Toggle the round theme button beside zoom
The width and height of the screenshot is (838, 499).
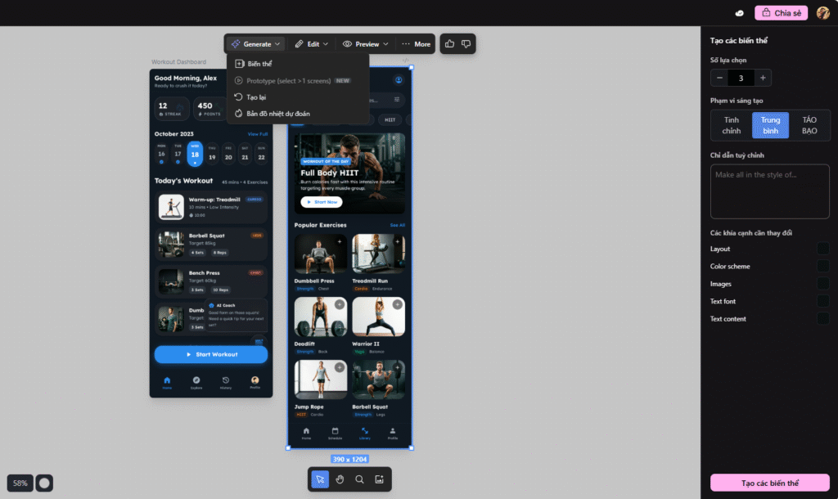45,483
